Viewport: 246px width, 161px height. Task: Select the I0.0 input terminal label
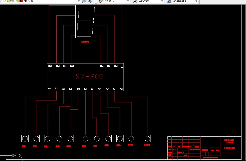[x=49, y=89]
